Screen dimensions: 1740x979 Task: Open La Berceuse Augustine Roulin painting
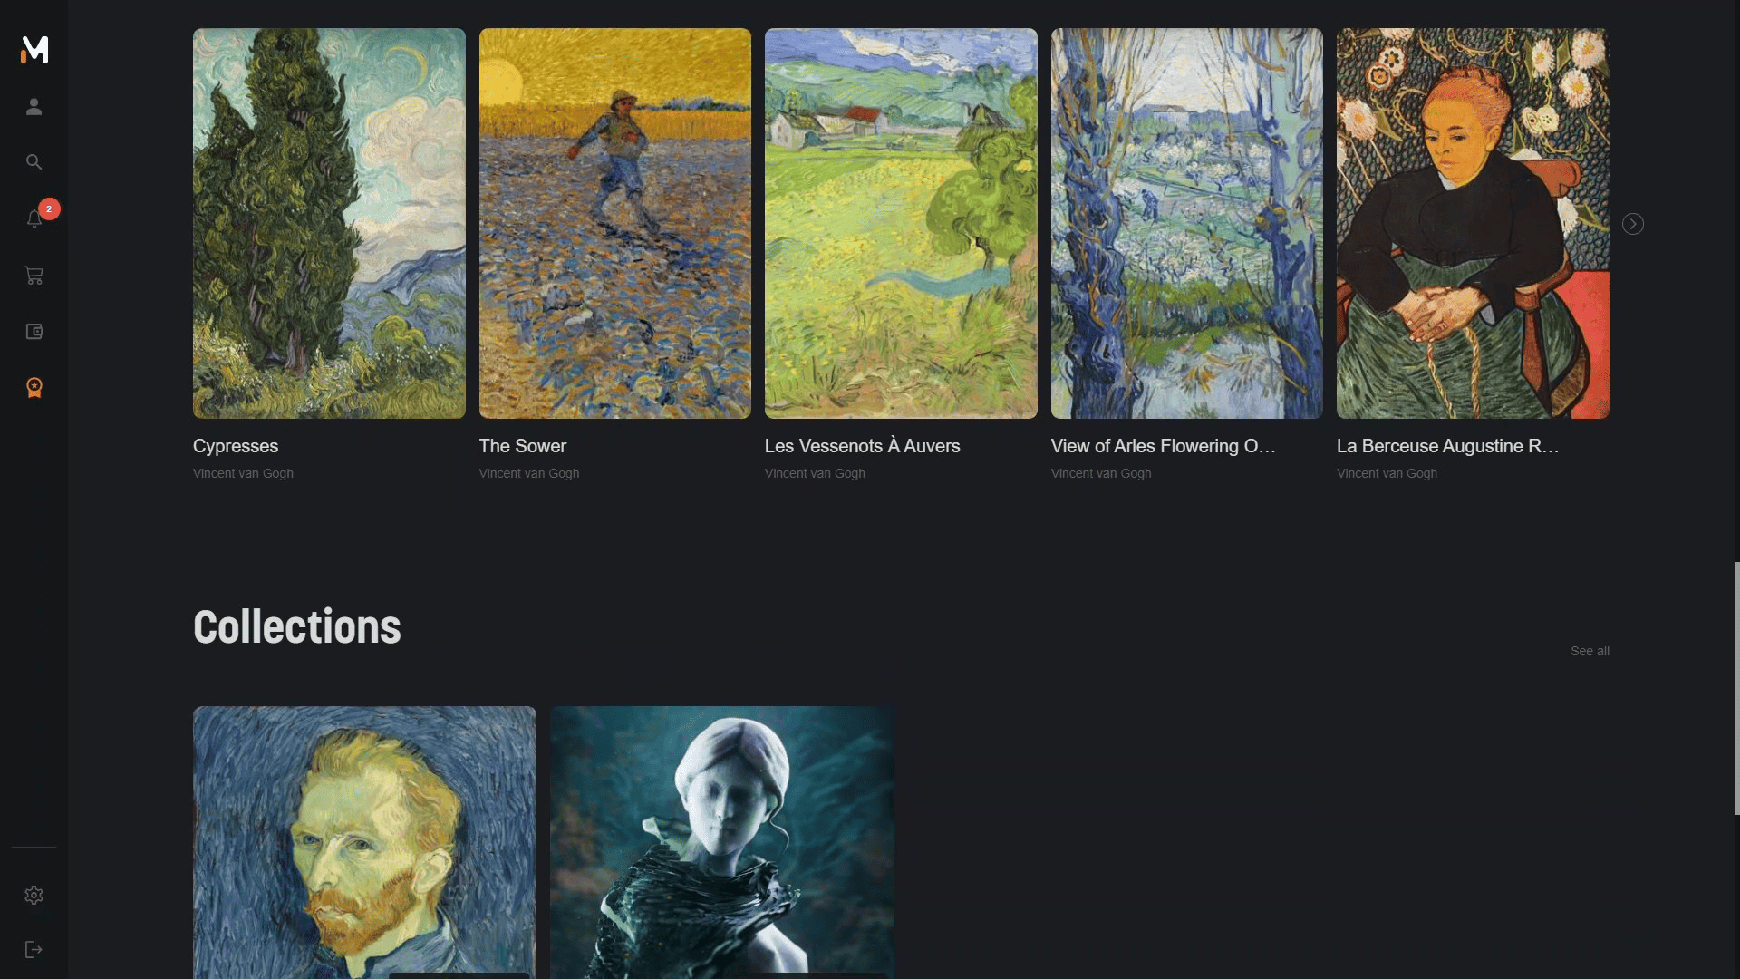[x=1473, y=223]
